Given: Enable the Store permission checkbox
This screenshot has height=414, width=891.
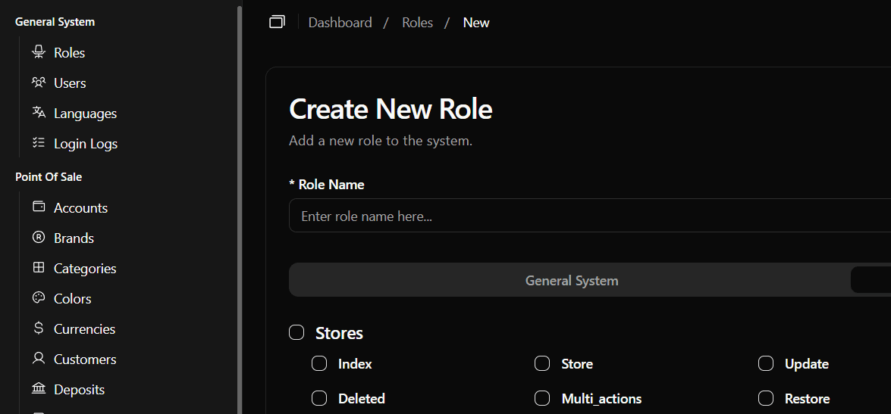Looking at the screenshot, I should click(x=543, y=363).
